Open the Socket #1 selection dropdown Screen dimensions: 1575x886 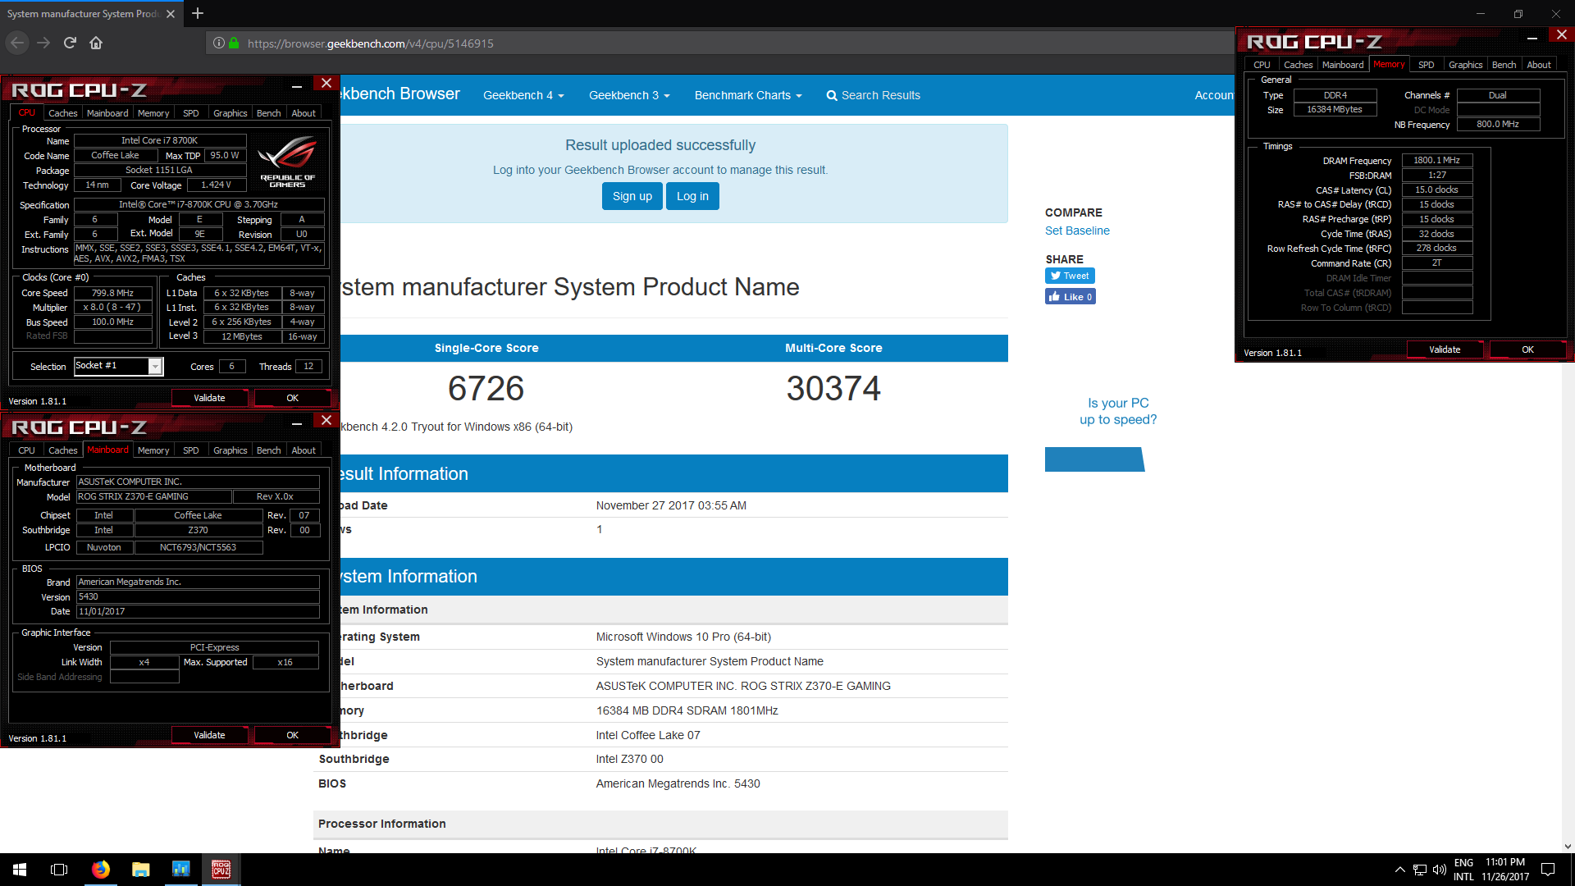coord(154,367)
